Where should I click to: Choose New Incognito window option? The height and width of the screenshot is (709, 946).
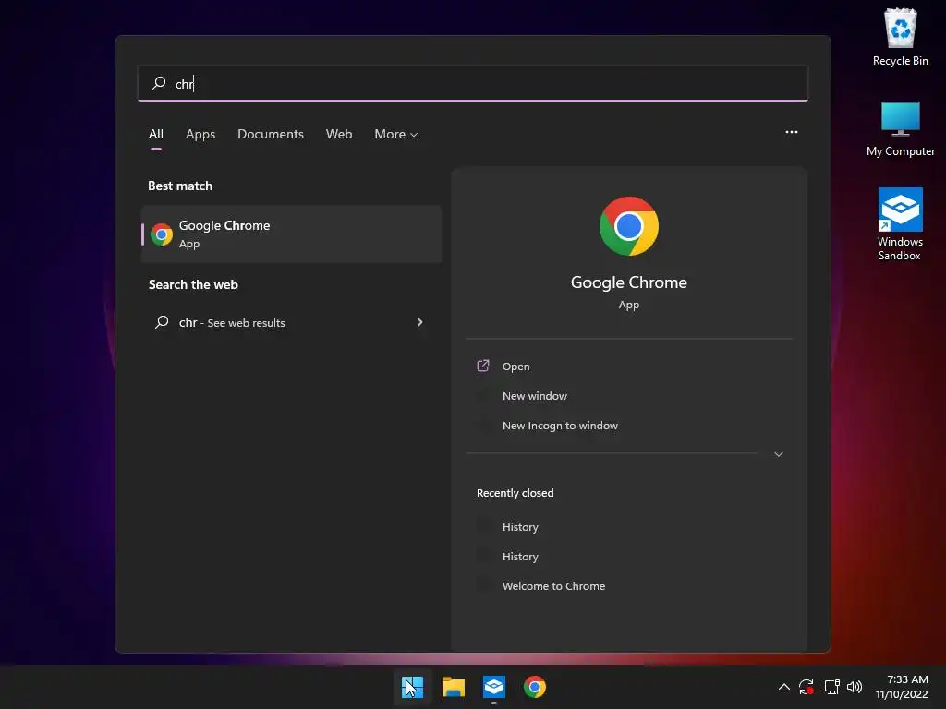[x=560, y=426]
